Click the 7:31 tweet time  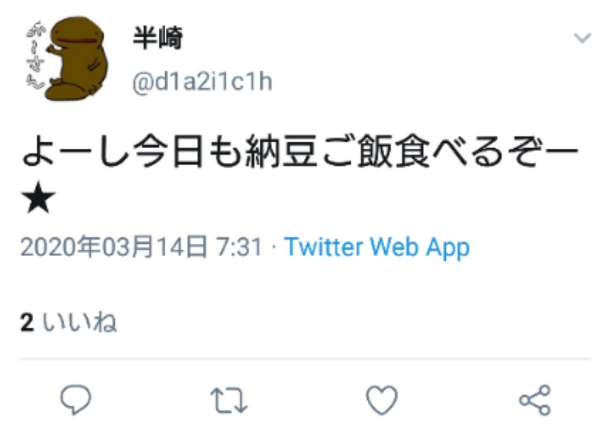pyautogui.click(x=239, y=247)
